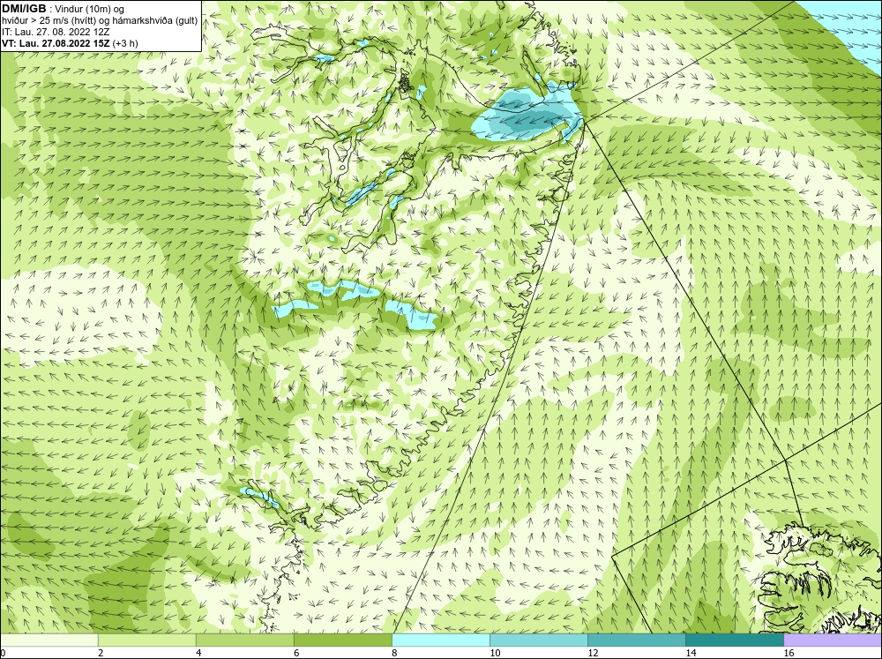Click the 12–14 m/s teal legend swatch
Image resolution: width=882 pixels, height=659 pixels.
[x=636, y=640]
